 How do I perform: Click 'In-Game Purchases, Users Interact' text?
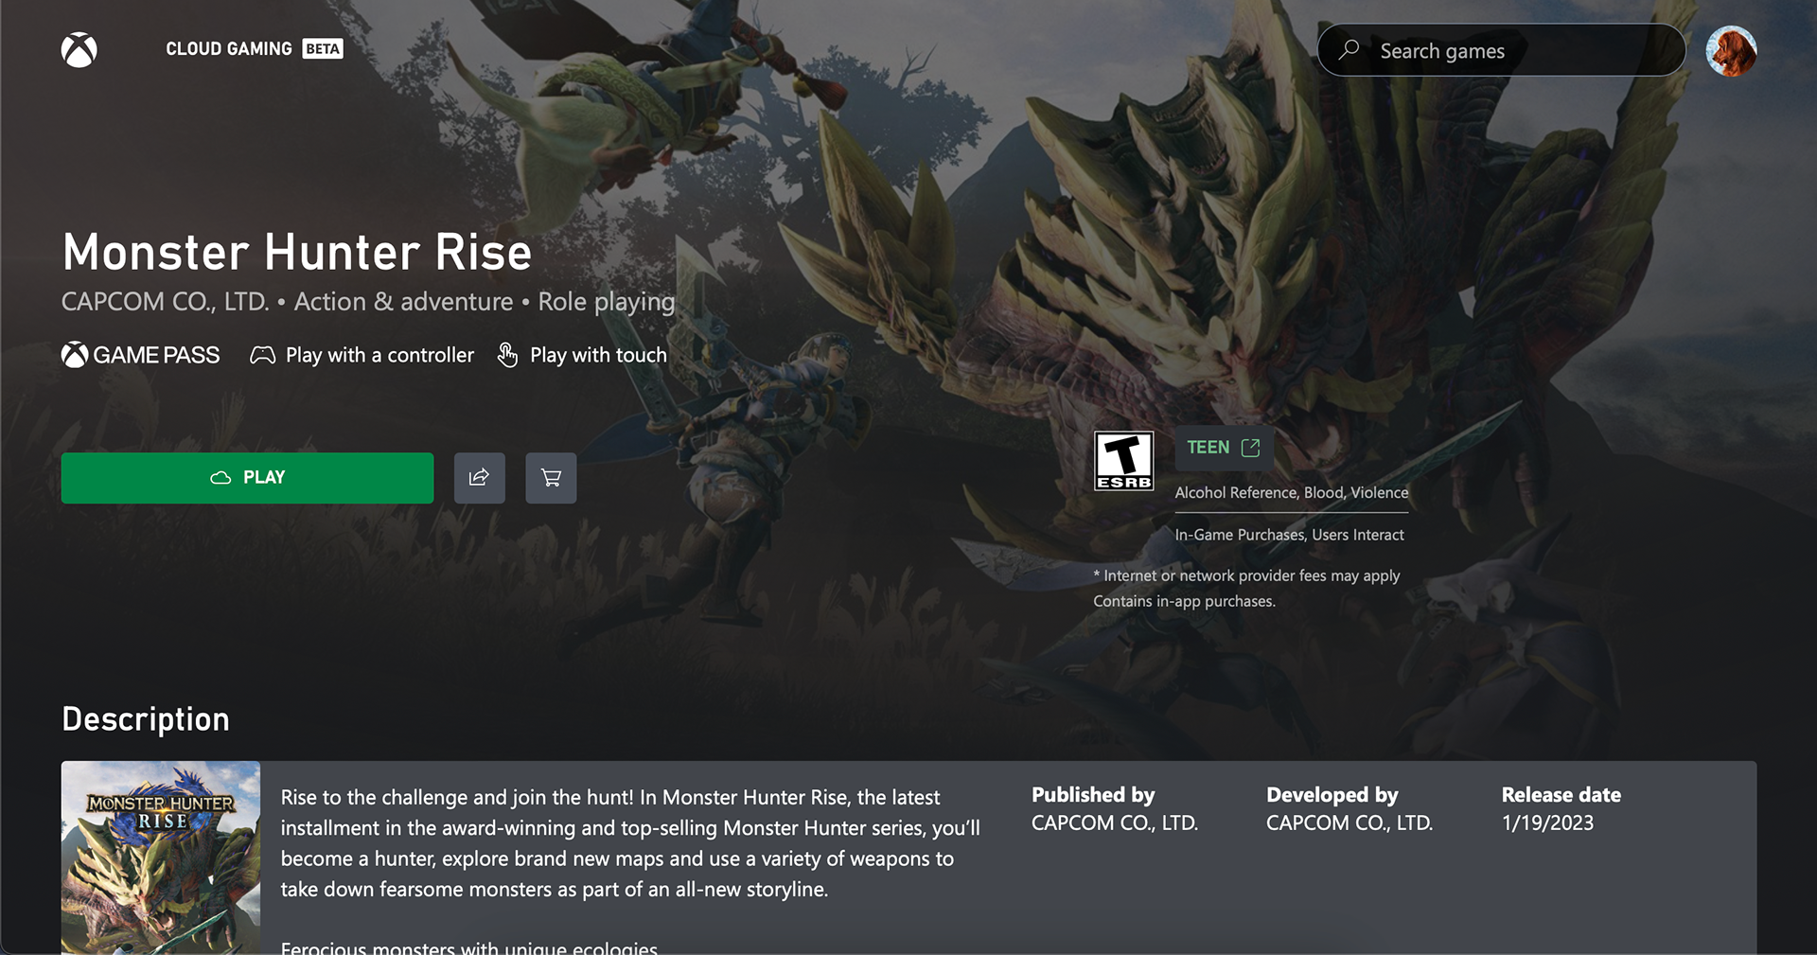click(1289, 535)
